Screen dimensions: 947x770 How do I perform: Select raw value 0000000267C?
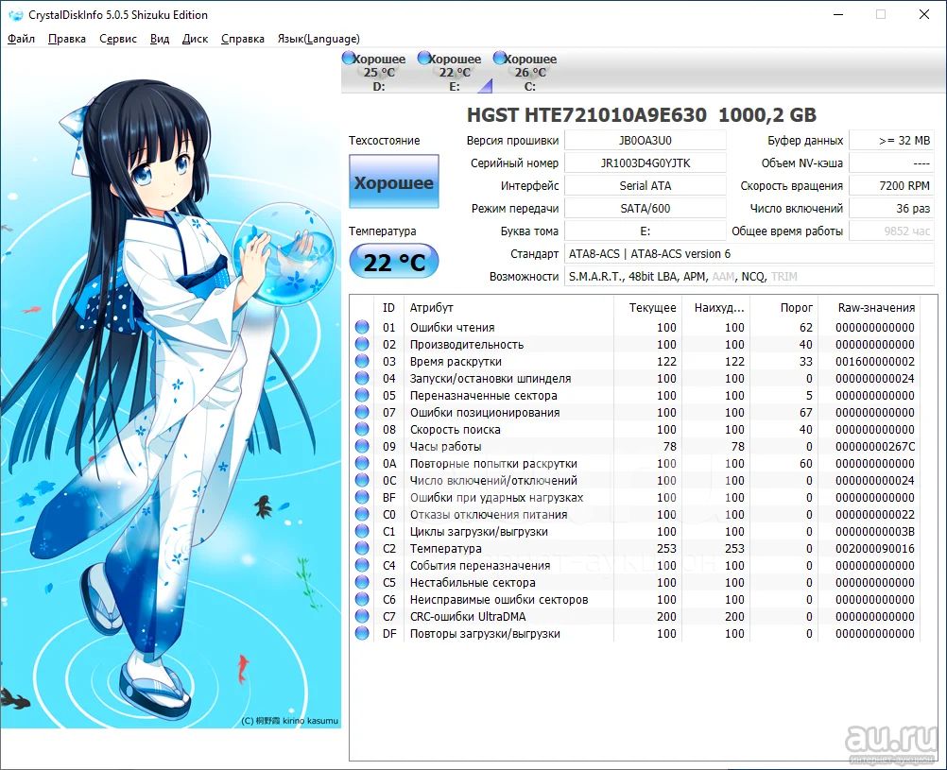pos(875,446)
